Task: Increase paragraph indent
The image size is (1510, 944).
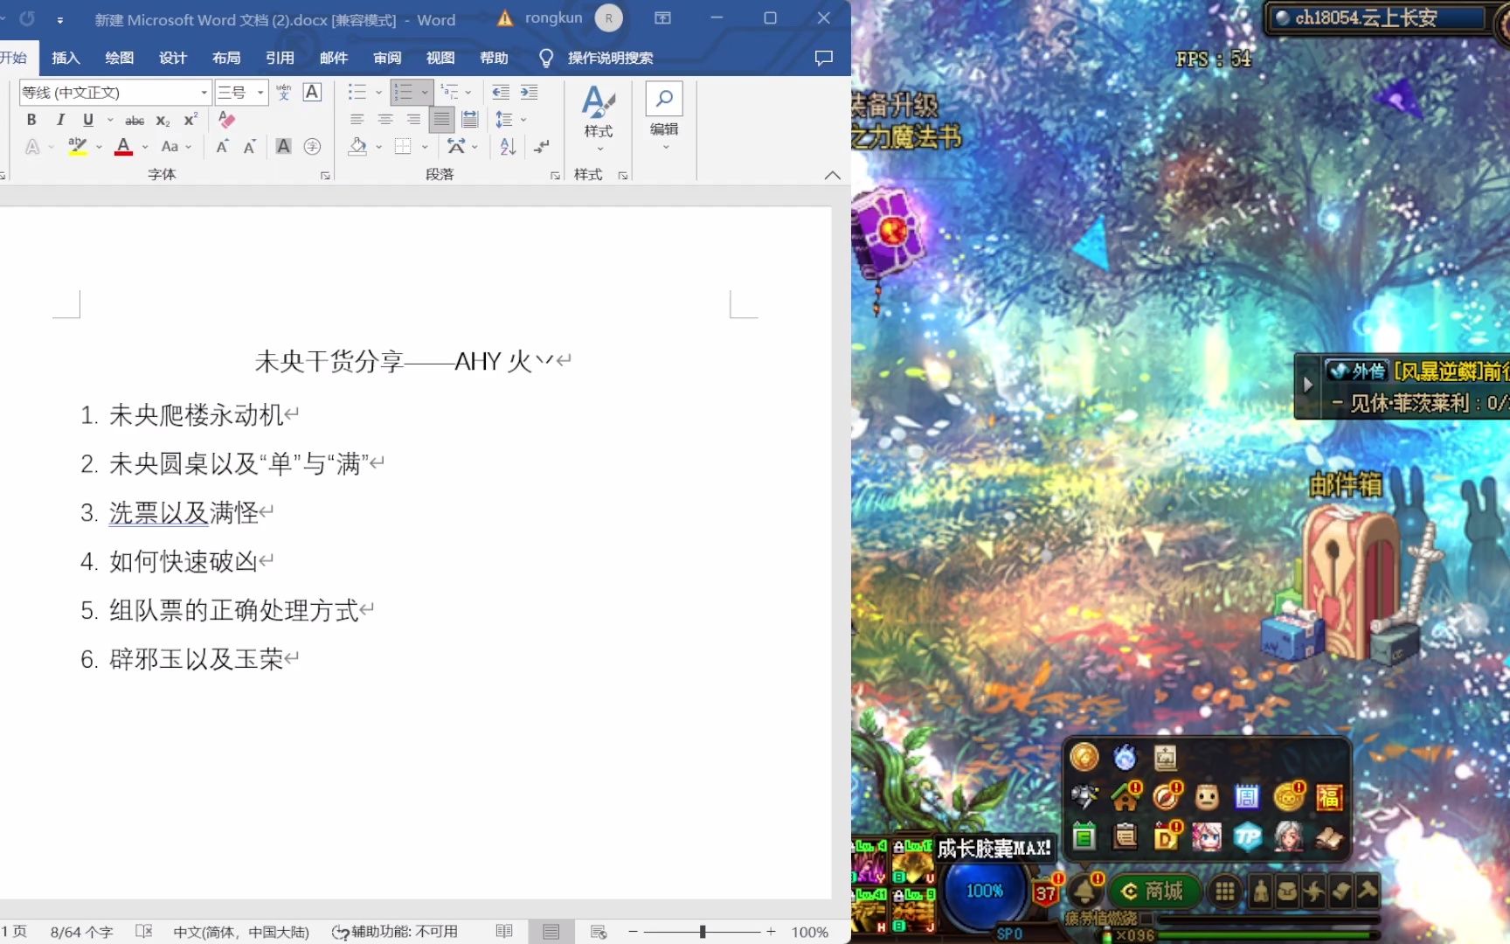Action: [x=529, y=92]
